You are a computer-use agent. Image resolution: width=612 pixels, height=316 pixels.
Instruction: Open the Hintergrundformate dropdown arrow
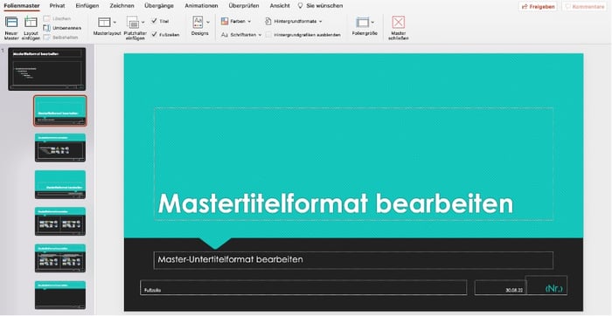[321, 22]
